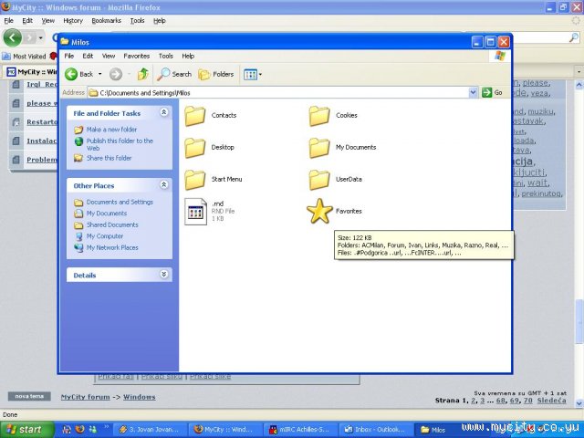Select the .rnd file

tap(210, 211)
